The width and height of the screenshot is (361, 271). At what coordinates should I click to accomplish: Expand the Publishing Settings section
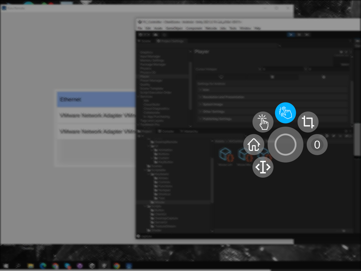[x=273, y=119]
